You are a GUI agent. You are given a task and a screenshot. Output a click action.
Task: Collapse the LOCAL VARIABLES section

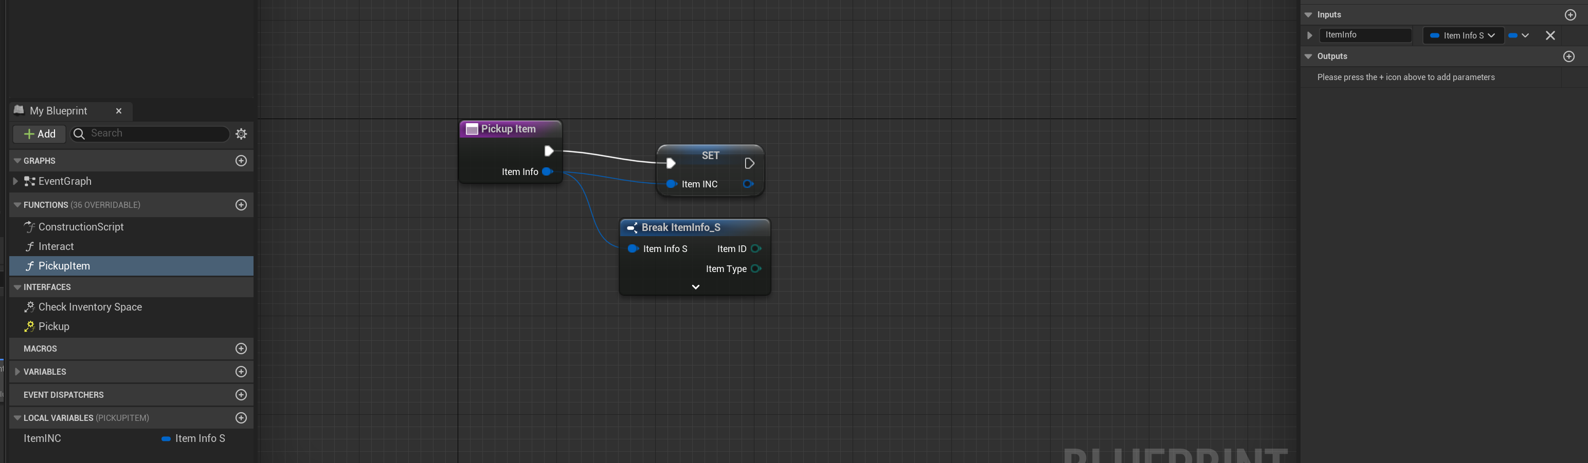point(17,418)
